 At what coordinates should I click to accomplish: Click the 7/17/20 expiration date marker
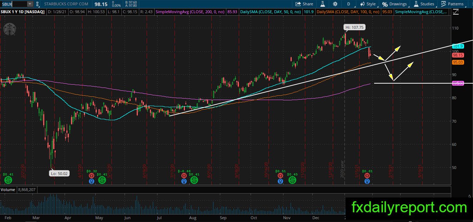[x=173, y=171]
